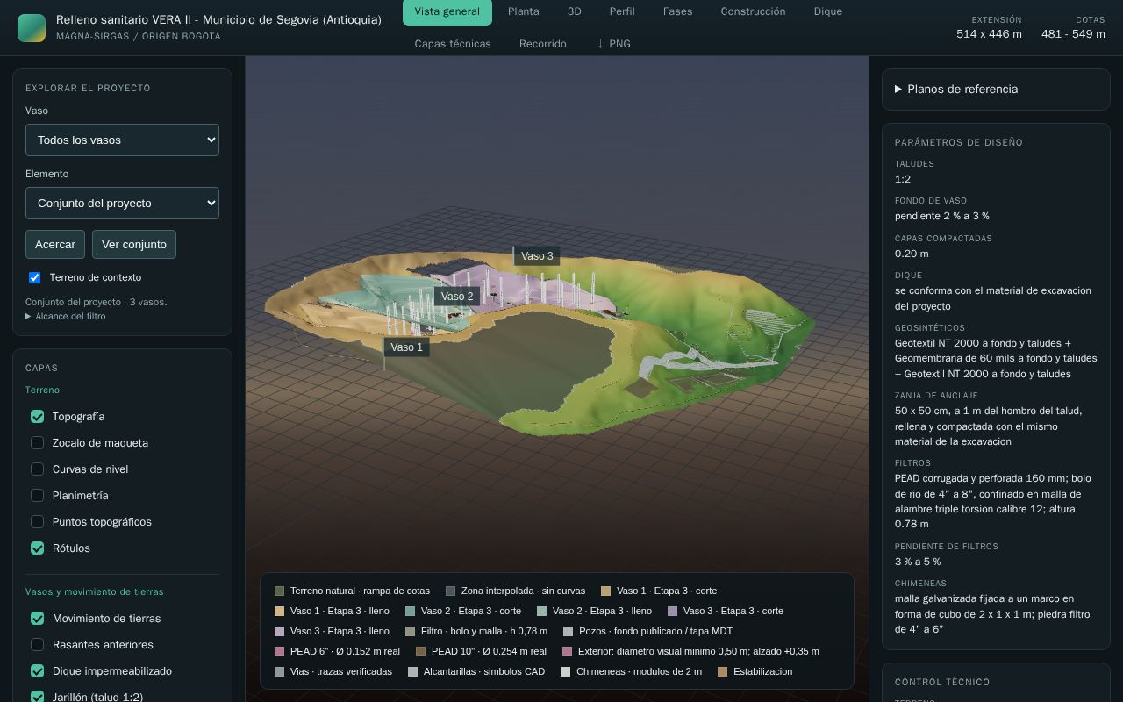The height and width of the screenshot is (702, 1123).
Task: Click the Vasos y movimiento de tierras heading
Action: pyautogui.click(x=95, y=592)
